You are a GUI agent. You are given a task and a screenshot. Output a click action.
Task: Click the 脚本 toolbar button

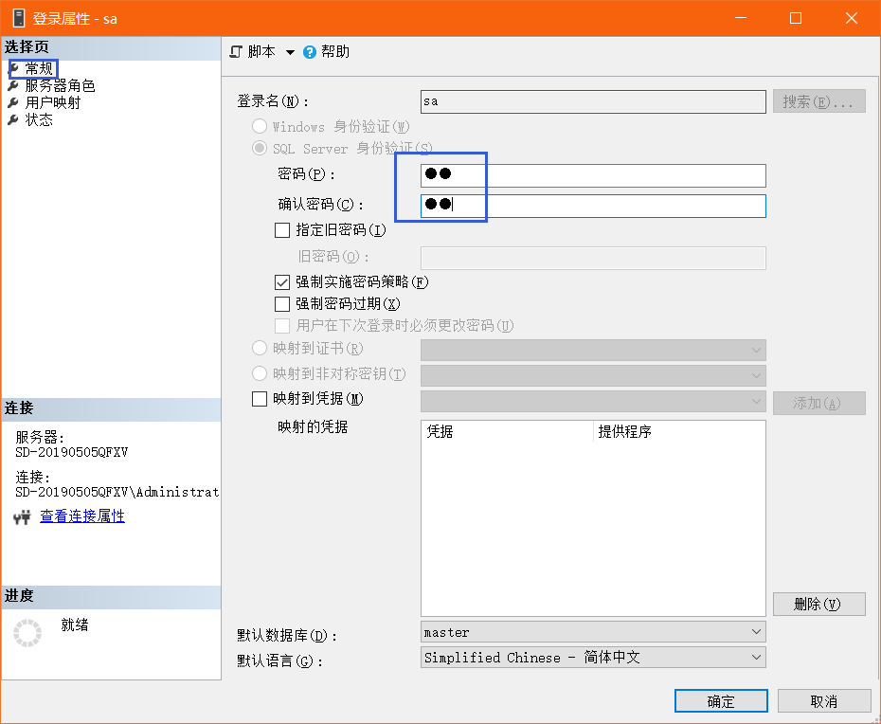[x=261, y=52]
